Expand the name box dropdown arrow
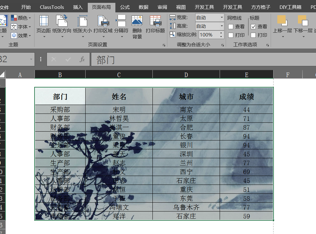The width and height of the screenshot is (316, 234). click(x=31, y=59)
